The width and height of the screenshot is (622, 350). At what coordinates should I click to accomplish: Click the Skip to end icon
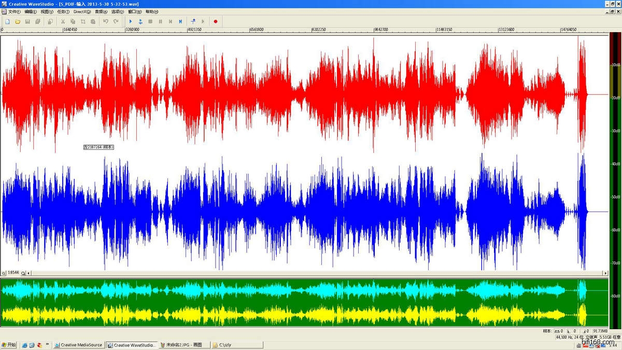click(180, 22)
